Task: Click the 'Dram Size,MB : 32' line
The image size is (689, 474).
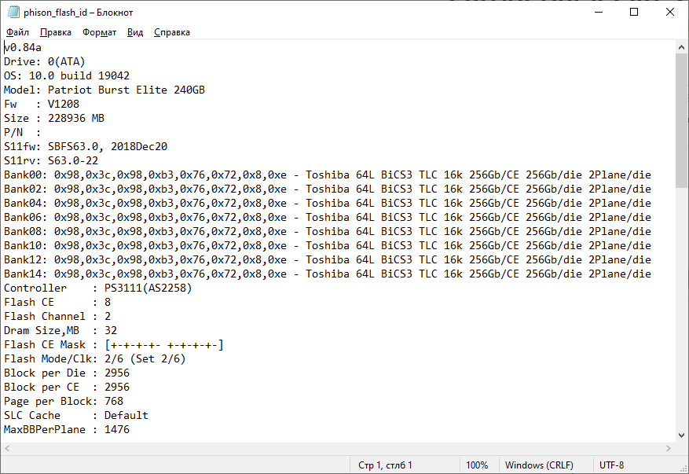Action: [x=60, y=330]
